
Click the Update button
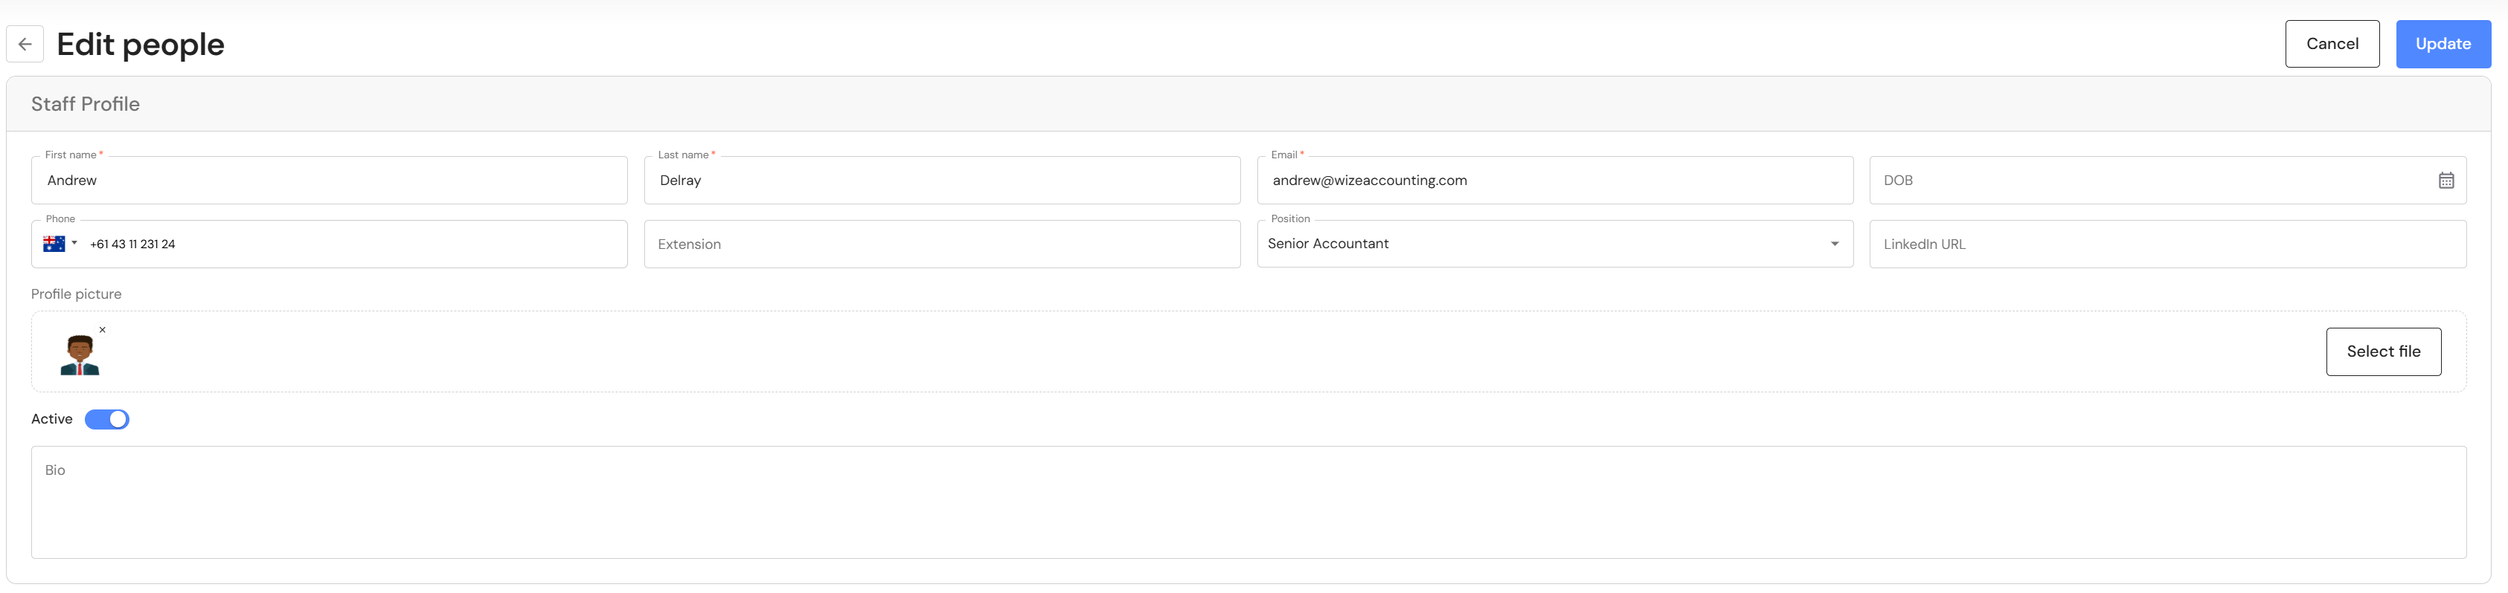click(2442, 44)
